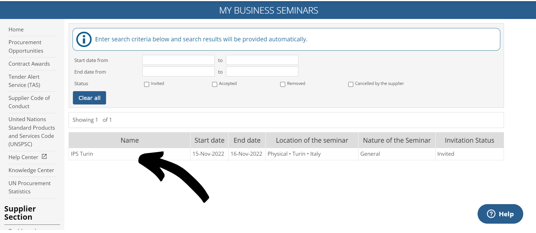Open the IPS Turin seminar row

click(x=286, y=154)
